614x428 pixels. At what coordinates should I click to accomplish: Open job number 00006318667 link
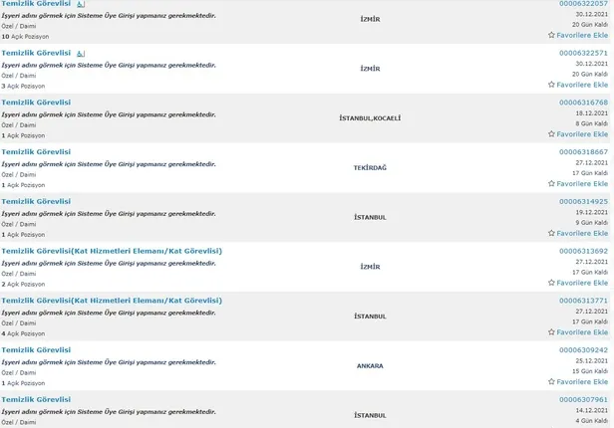click(x=583, y=151)
